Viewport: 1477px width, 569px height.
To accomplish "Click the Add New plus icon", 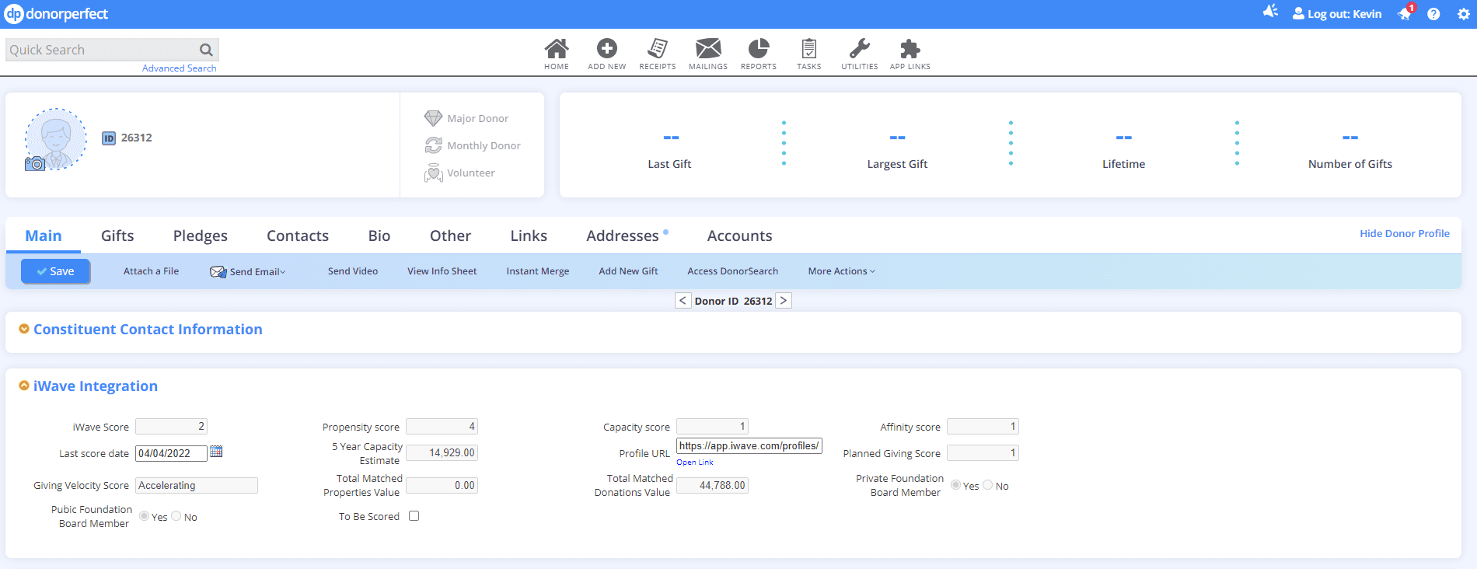I will pyautogui.click(x=607, y=48).
